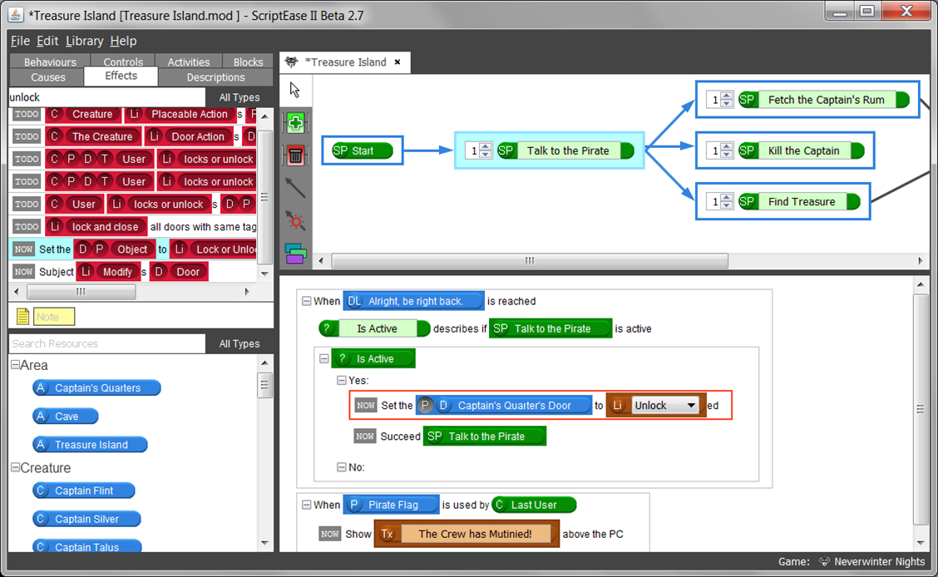
Task: Select the green add story point tool
Action: pyautogui.click(x=295, y=123)
